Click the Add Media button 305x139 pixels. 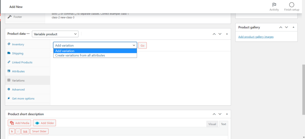20,123
